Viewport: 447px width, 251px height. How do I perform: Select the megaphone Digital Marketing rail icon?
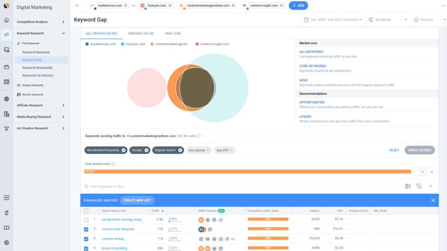(6, 35)
